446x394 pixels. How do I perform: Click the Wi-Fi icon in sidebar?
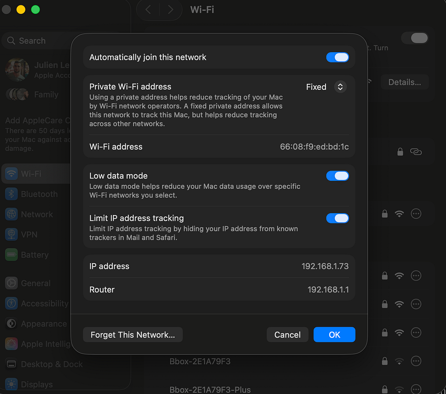(12, 174)
